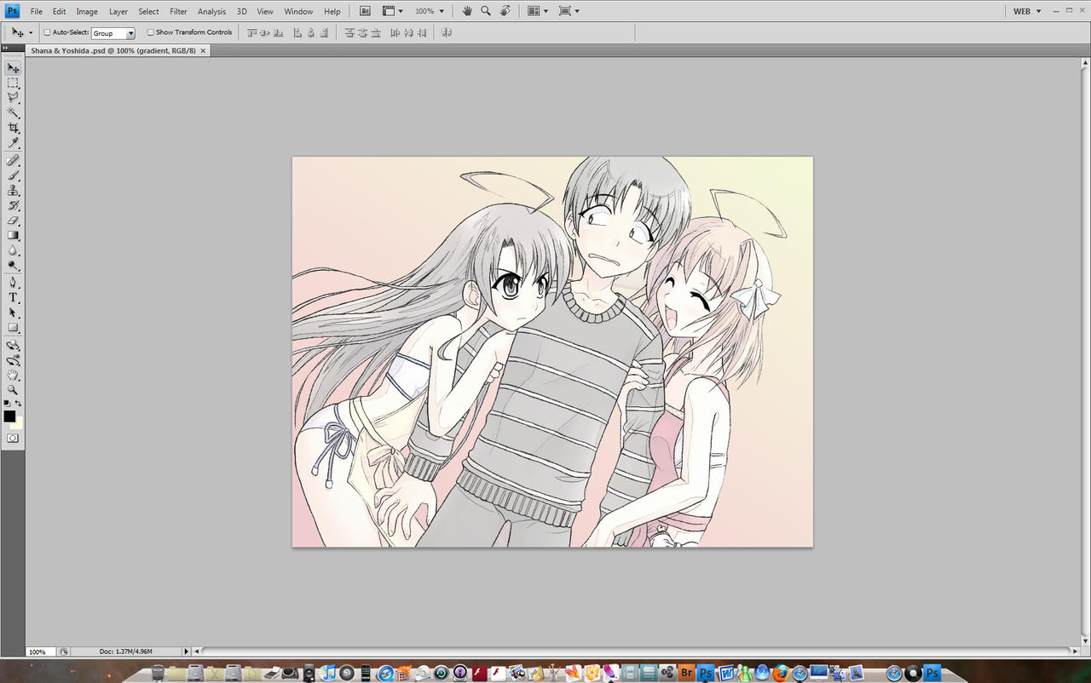Image resolution: width=1091 pixels, height=683 pixels.
Task: Select the Brush tool
Action: pyautogui.click(x=13, y=175)
